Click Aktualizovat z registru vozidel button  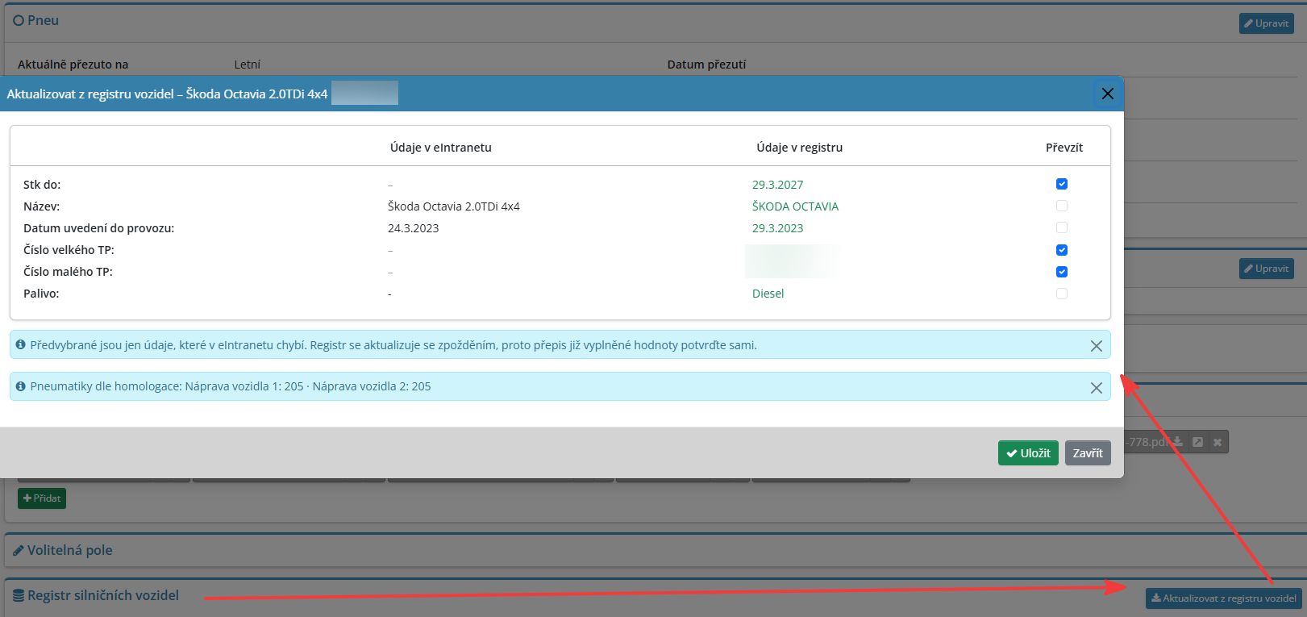click(x=1224, y=598)
